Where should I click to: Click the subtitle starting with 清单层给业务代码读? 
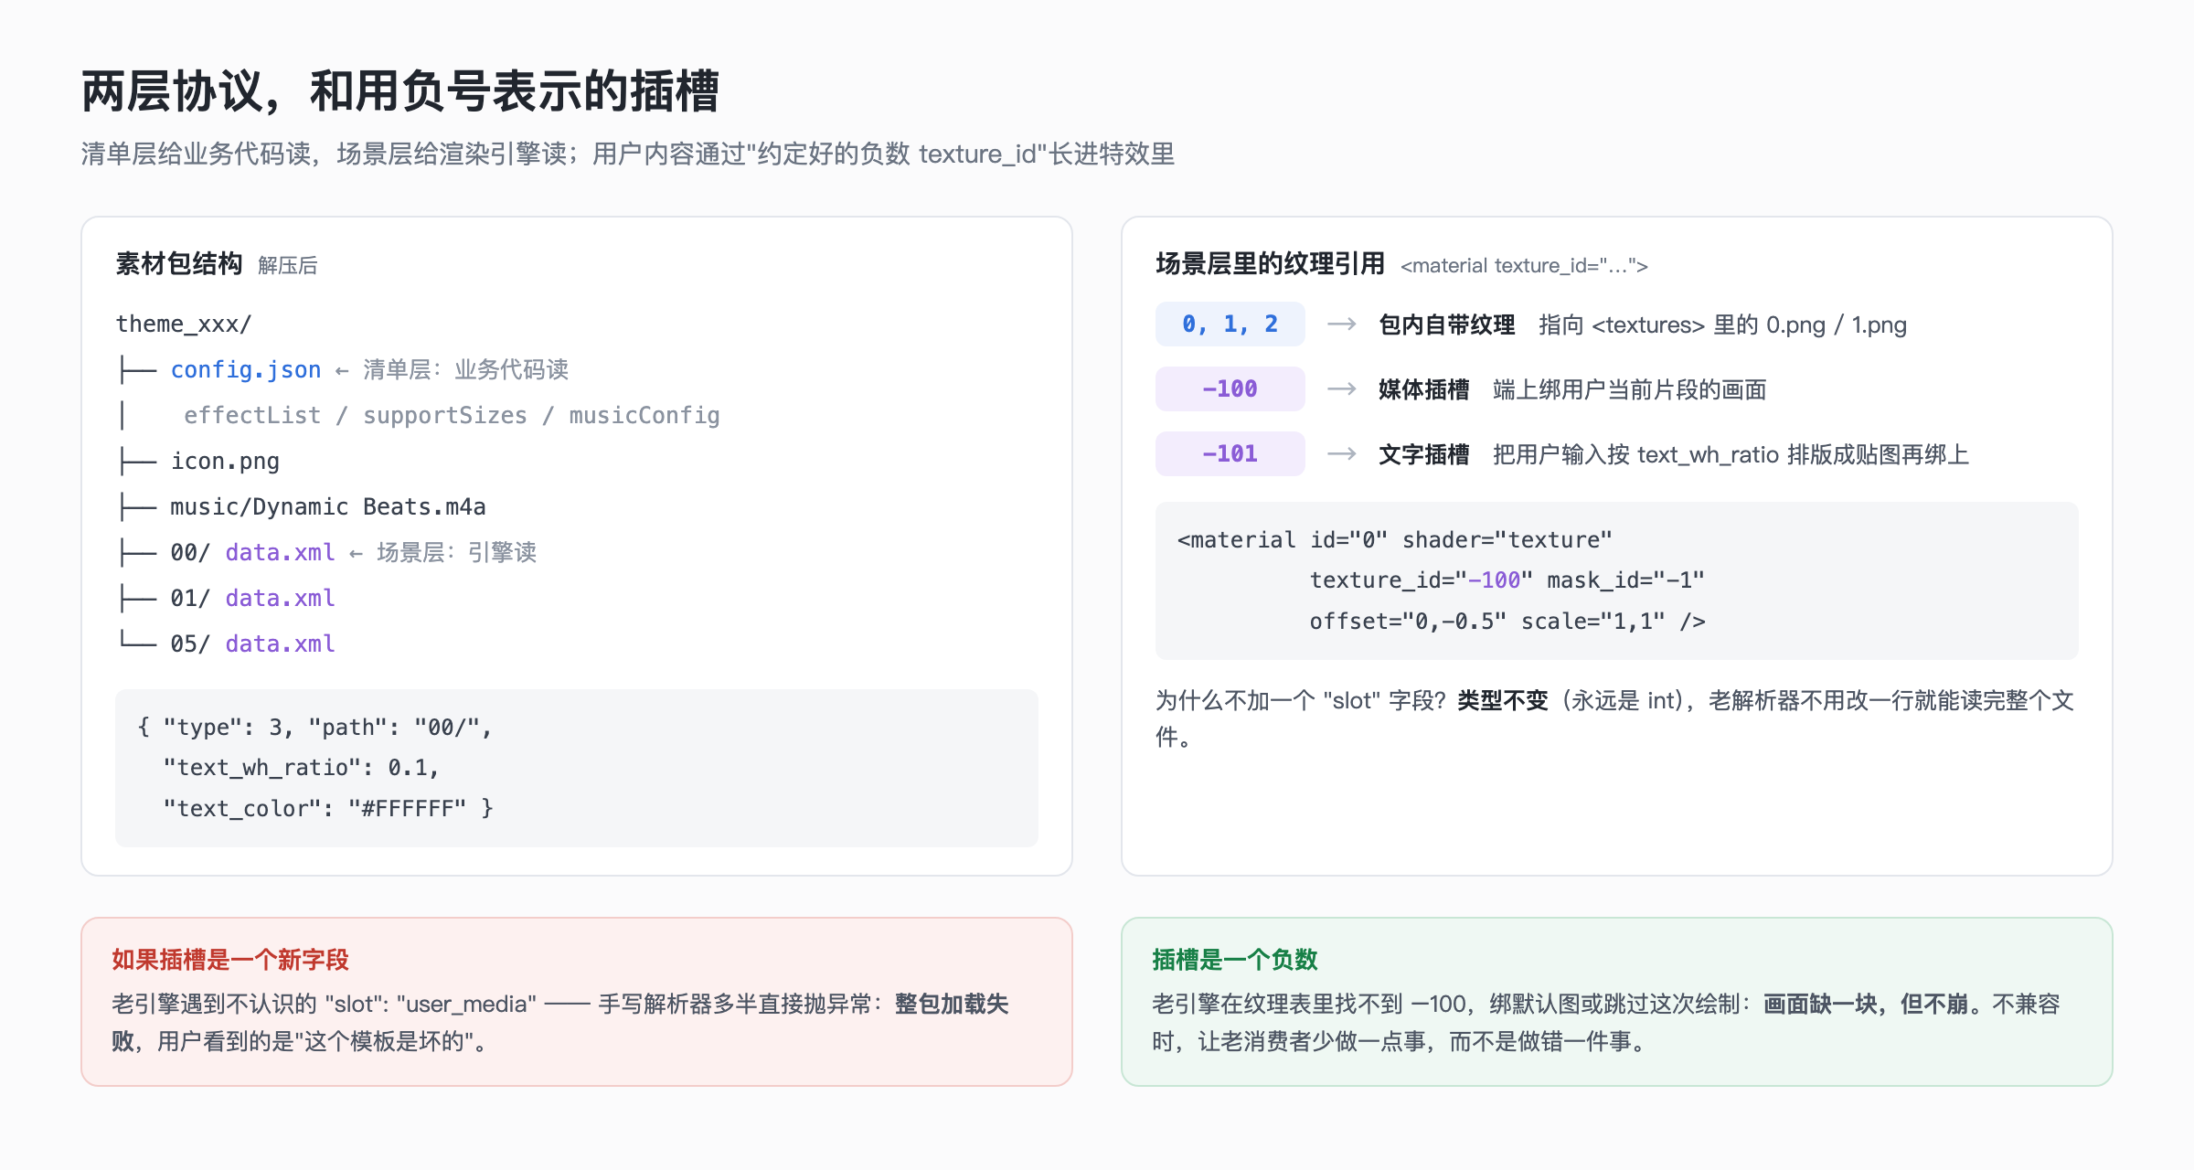click(x=628, y=154)
